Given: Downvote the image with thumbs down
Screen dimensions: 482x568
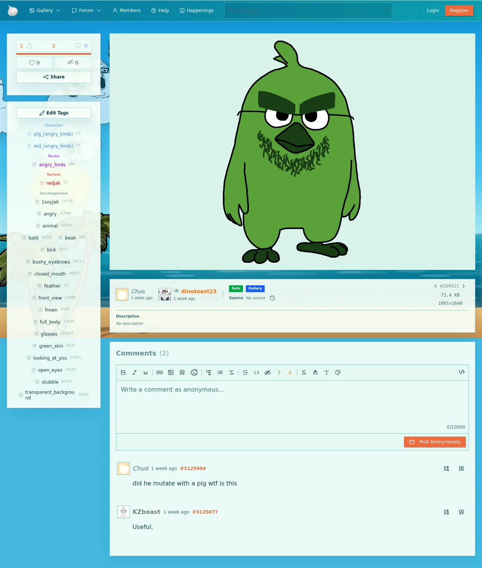Looking at the screenshot, I should tap(78, 46).
